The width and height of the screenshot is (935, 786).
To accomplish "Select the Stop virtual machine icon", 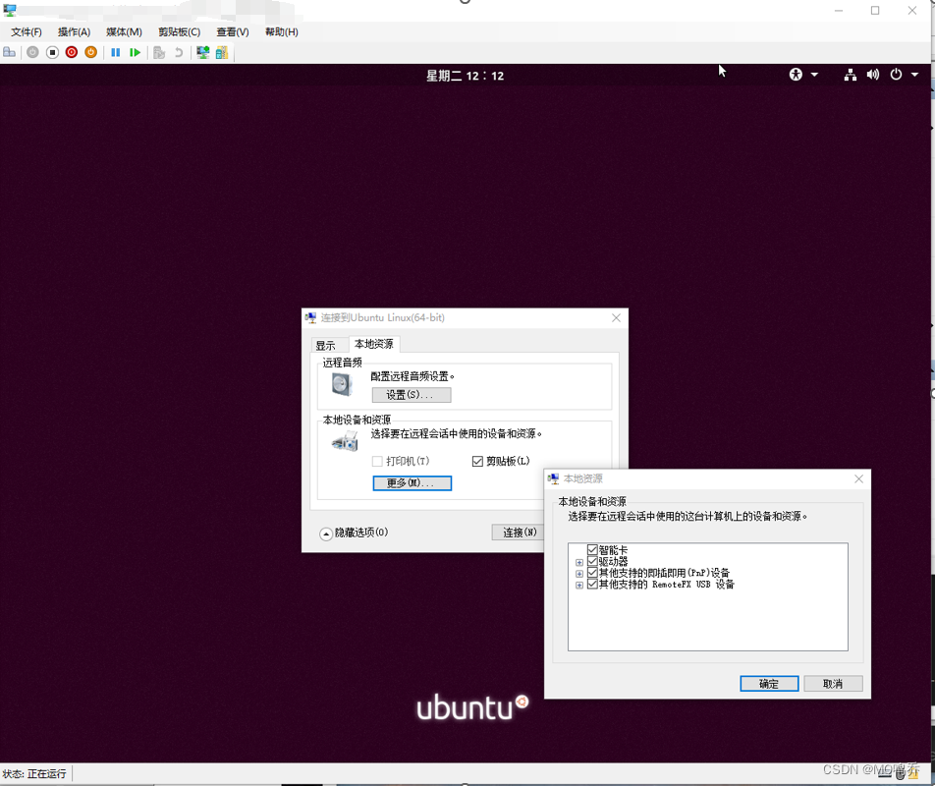I will point(51,52).
